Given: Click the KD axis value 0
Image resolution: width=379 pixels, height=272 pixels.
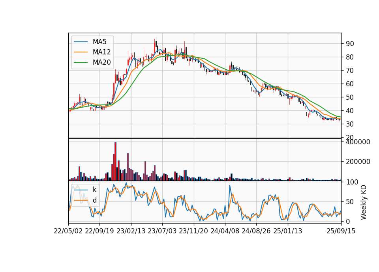Looking at the screenshot, I should pos(348,221).
